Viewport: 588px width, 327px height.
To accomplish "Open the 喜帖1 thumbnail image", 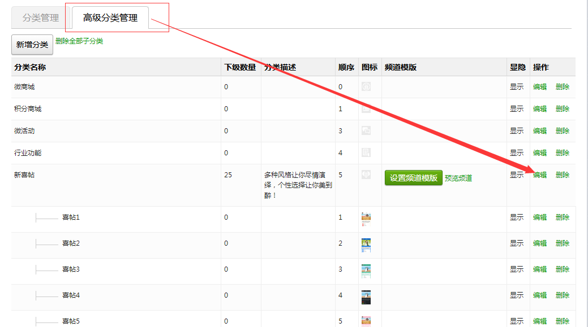I will (x=366, y=219).
